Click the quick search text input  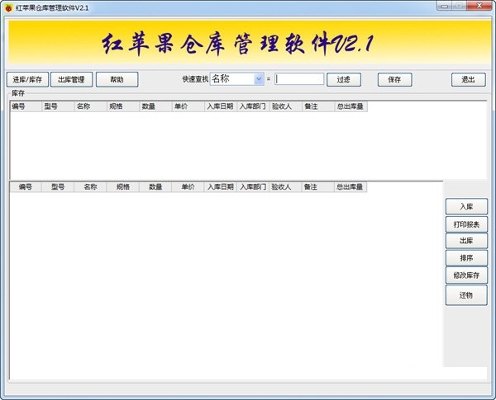click(299, 79)
